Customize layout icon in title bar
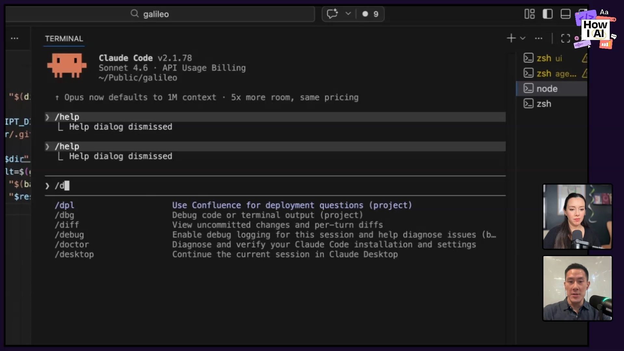This screenshot has width=624, height=351. click(529, 14)
